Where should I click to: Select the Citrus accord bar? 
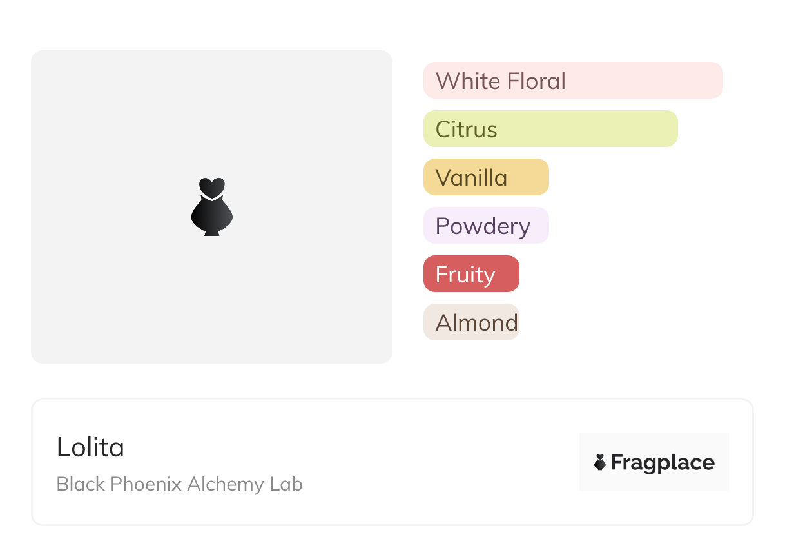(x=550, y=129)
